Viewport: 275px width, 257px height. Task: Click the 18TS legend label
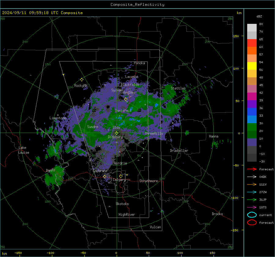(263, 207)
